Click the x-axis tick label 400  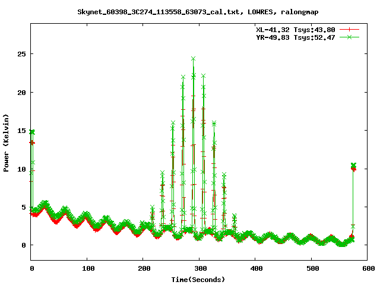[255, 268]
